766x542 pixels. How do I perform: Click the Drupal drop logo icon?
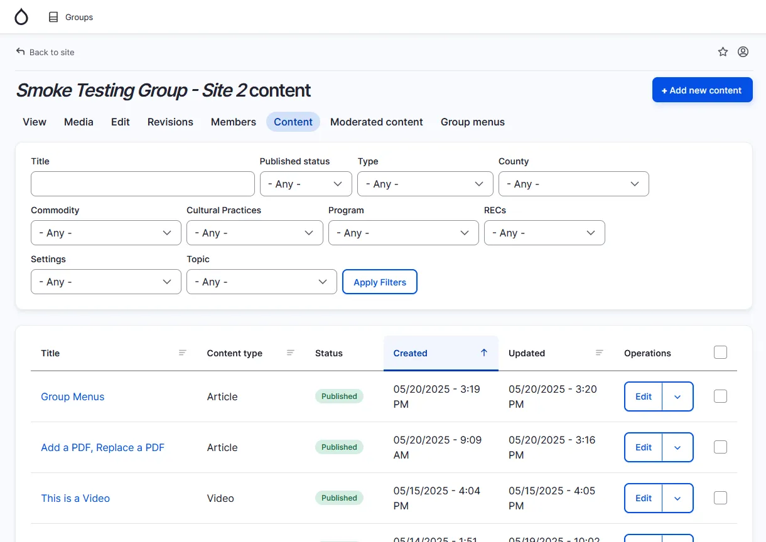[21, 17]
